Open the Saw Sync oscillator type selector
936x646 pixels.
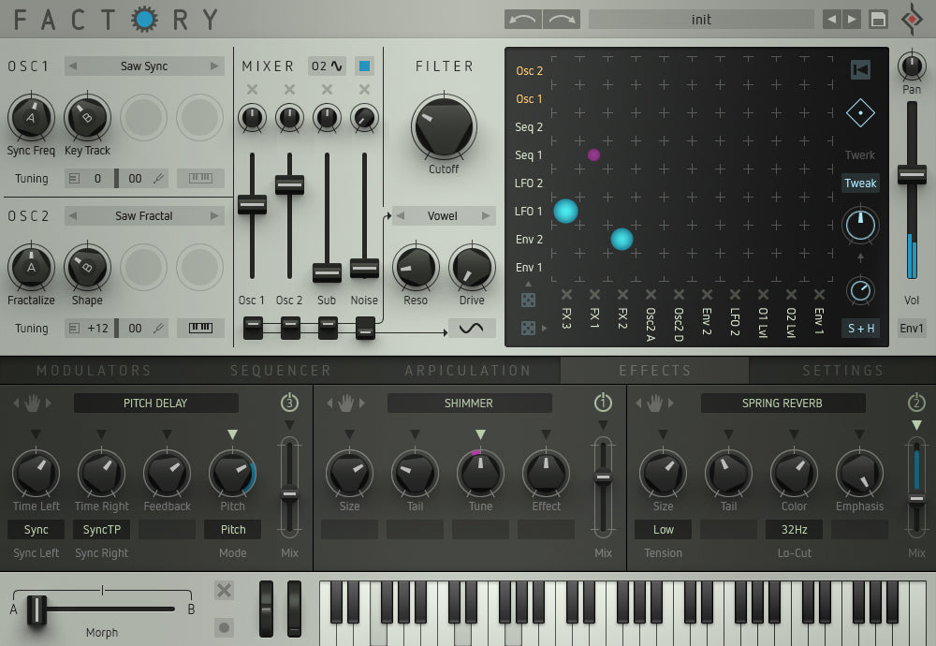pyautogui.click(x=142, y=66)
